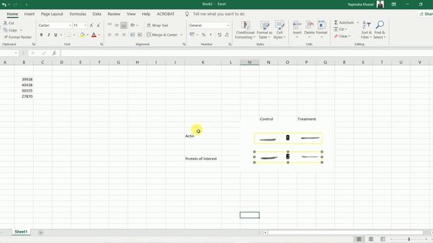This screenshot has width=433, height=243.
Task: Click the decrease decimal icon
Action: [x=227, y=34]
